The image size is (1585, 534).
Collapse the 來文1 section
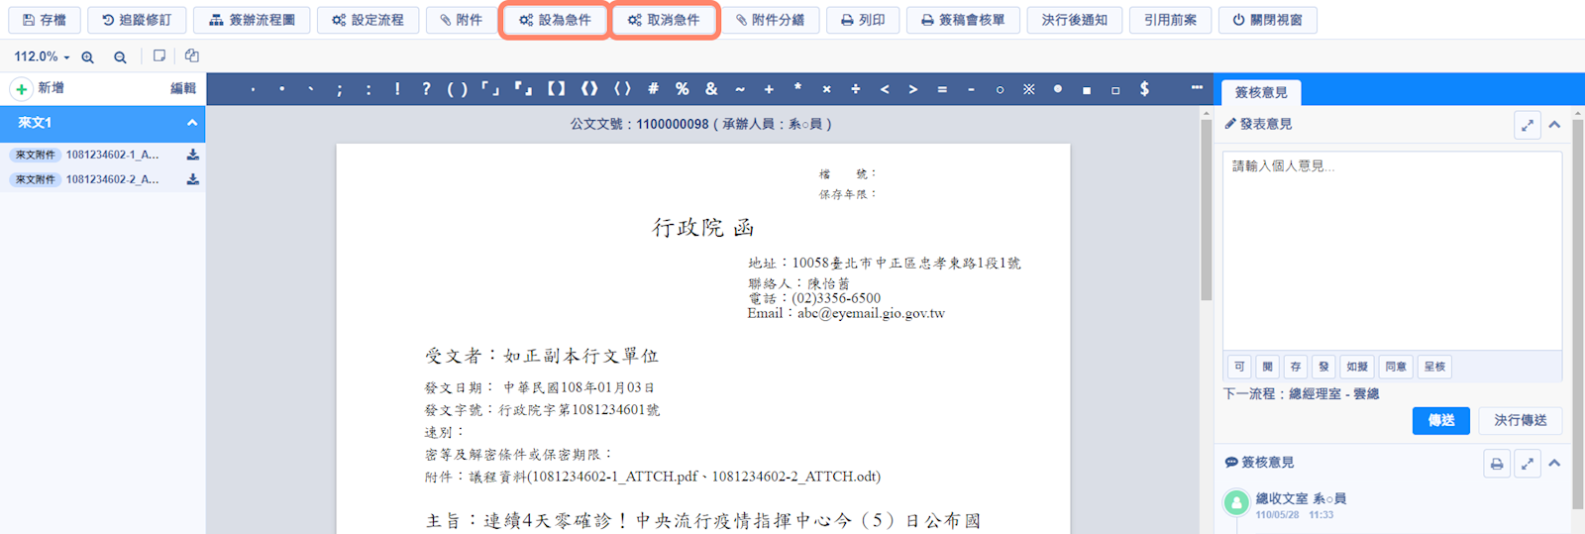coord(192,123)
